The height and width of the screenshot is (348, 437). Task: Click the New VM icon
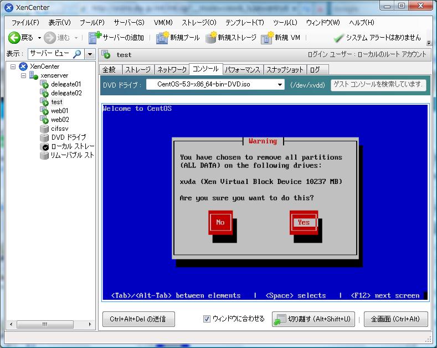pyautogui.click(x=268, y=38)
